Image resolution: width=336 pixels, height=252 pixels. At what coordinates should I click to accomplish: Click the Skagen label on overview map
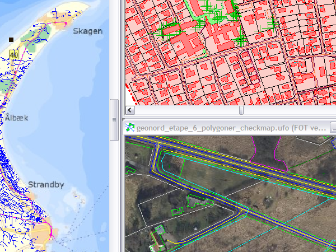pyautogui.click(x=87, y=31)
